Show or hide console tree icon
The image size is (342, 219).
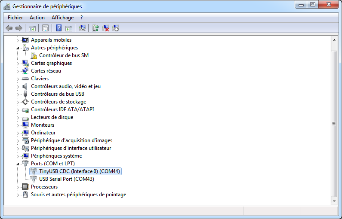click(x=32, y=28)
